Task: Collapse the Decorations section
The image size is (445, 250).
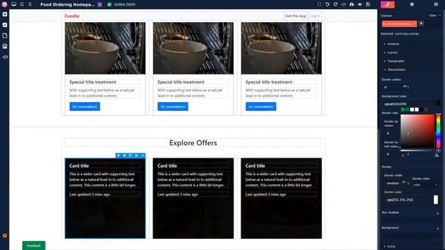Action: coord(396,69)
